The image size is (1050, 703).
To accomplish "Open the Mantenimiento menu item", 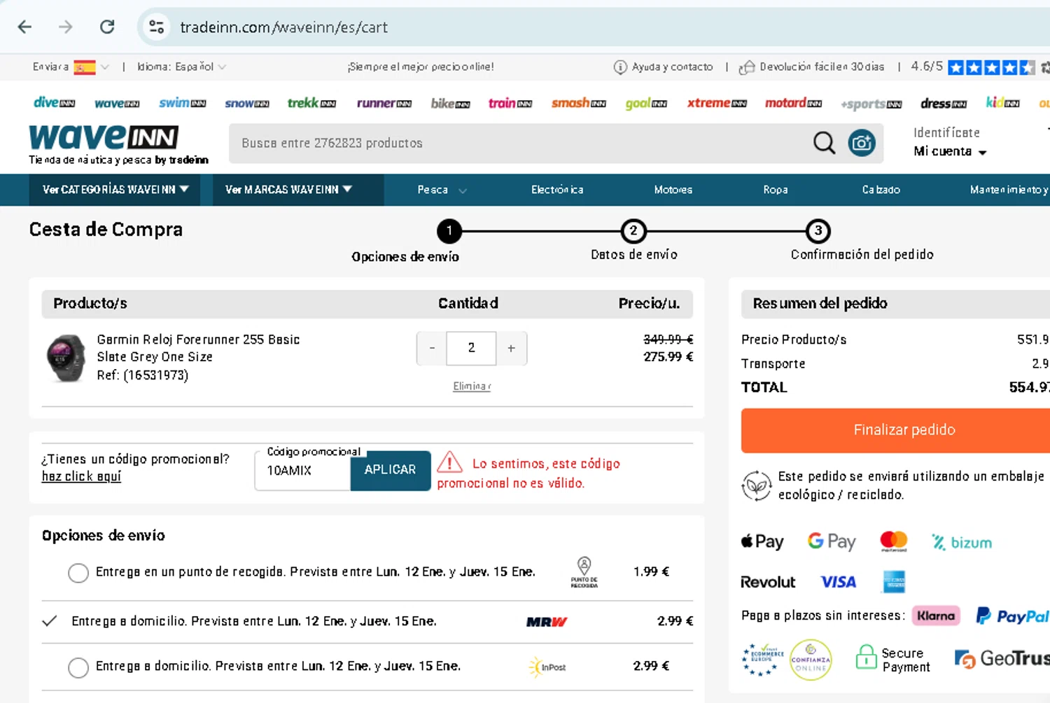I will (1009, 190).
